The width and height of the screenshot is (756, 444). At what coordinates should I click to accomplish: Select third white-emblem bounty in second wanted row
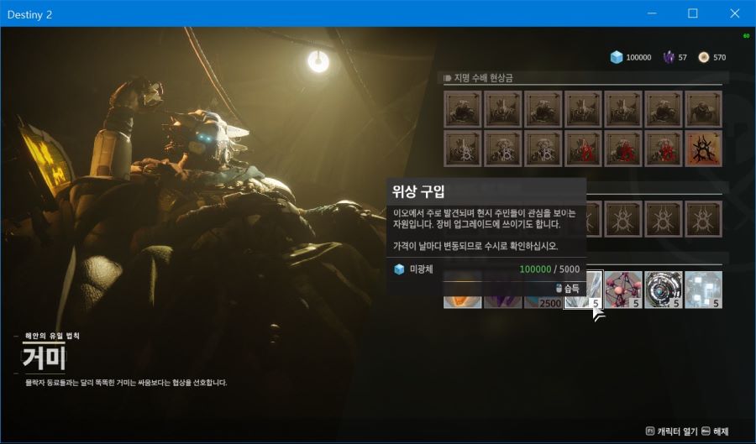pyautogui.click(x=543, y=149)
